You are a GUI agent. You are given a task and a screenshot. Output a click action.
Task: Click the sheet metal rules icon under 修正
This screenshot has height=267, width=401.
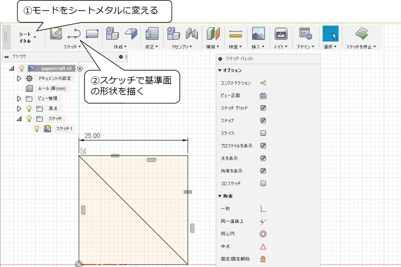(x=152, y=34)
